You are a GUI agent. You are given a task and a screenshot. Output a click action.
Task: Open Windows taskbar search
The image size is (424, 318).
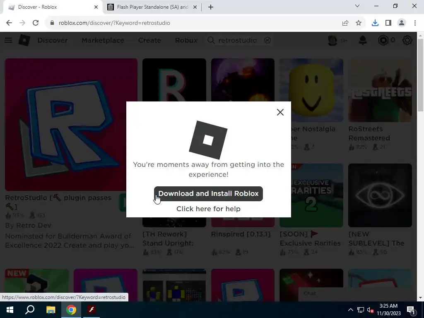[x=30, y=310]
